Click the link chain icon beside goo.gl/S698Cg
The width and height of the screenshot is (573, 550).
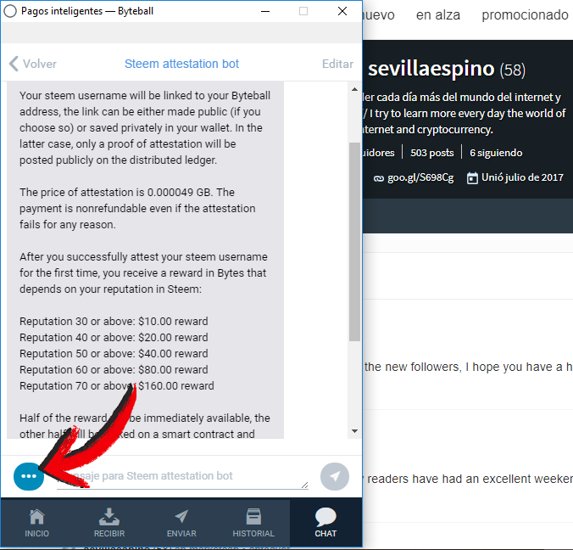coord(379,178)
